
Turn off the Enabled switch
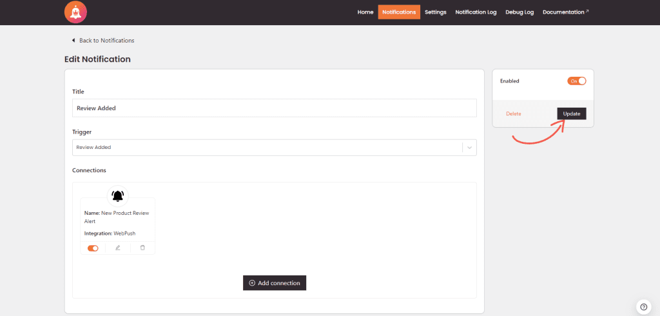577,81
